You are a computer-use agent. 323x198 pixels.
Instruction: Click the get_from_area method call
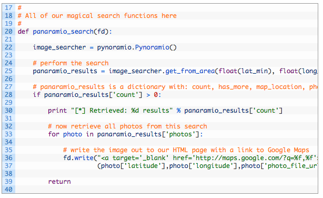(190, 71)
